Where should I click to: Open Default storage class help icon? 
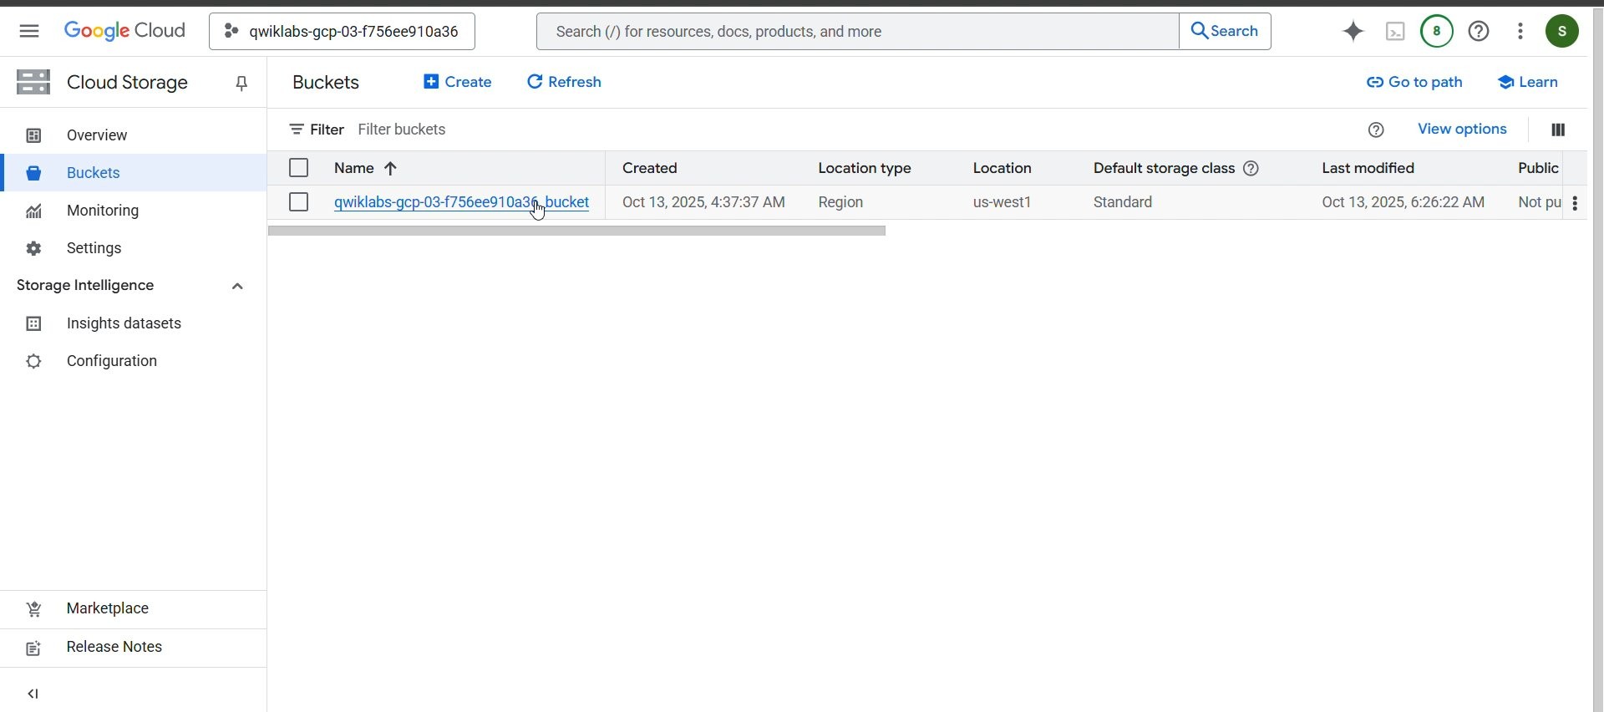click(1251, 168)
